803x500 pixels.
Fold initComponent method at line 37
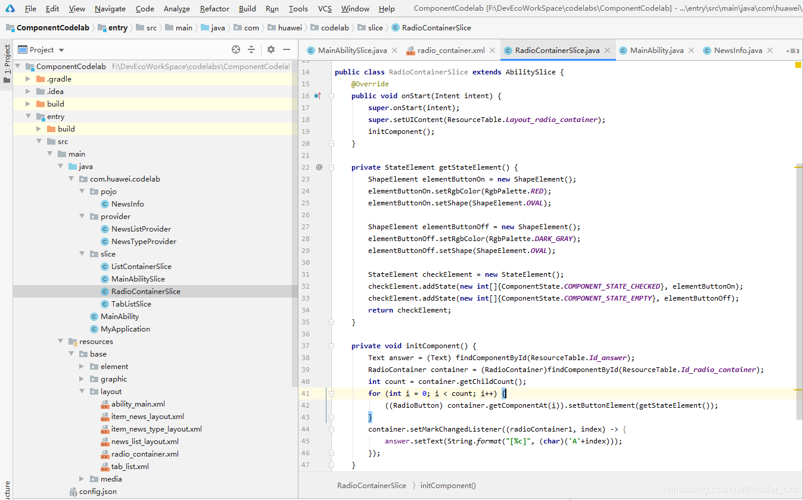pos(331,346)
